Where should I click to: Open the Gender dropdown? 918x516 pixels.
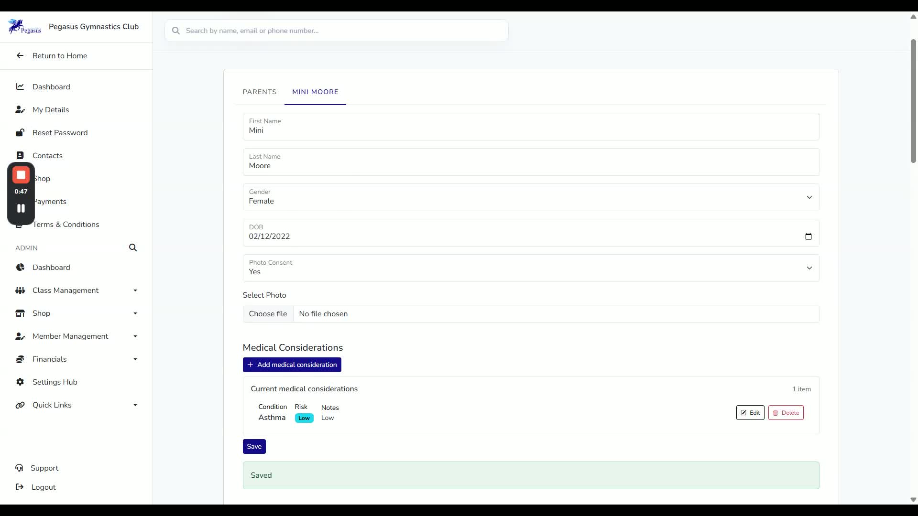click(531, 197)
